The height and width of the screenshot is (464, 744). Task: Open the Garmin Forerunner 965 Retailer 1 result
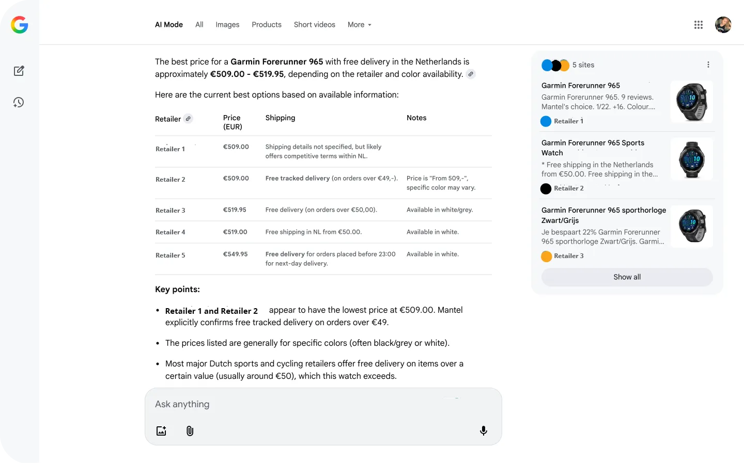click(581, 86)
